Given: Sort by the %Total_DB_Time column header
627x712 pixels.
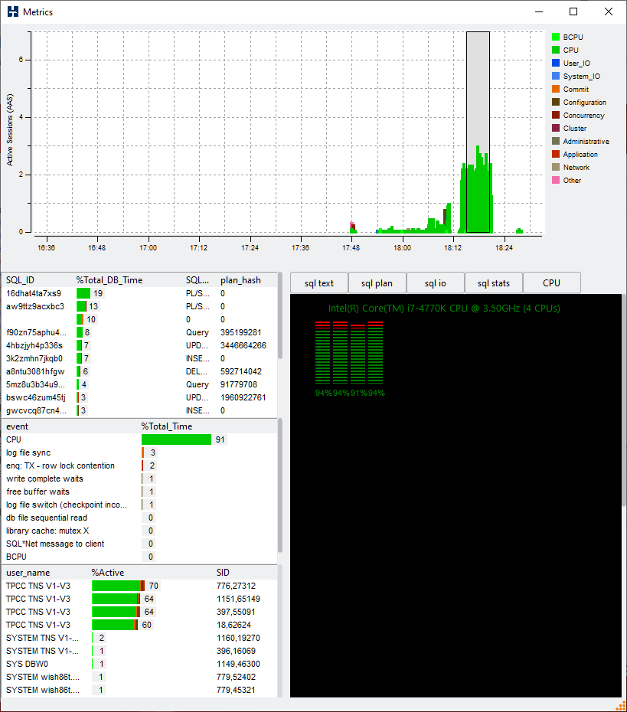Looking at the screenshot, I should pos(109,280).
